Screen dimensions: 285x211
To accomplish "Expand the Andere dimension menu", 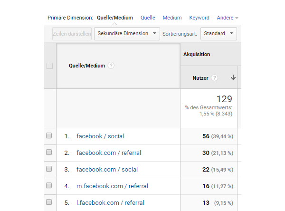I will [228, 18].
